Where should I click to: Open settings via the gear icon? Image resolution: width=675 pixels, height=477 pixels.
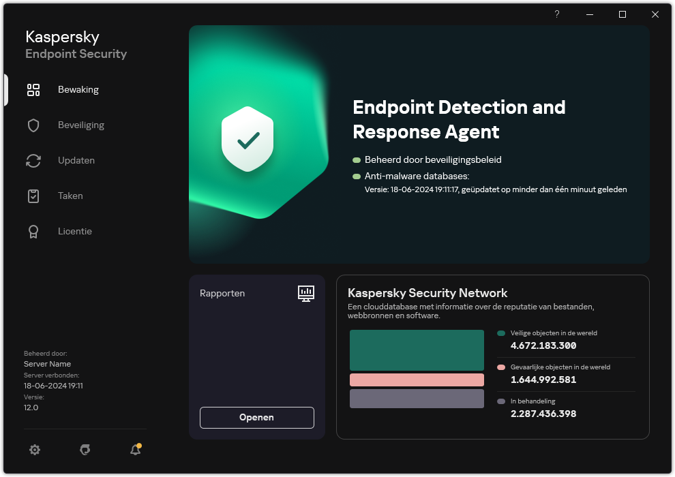(x=35, y=450)
